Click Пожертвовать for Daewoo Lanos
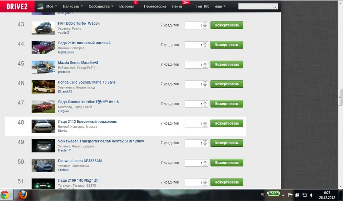The height and width of the screenshot is (201, 343). 227,163
